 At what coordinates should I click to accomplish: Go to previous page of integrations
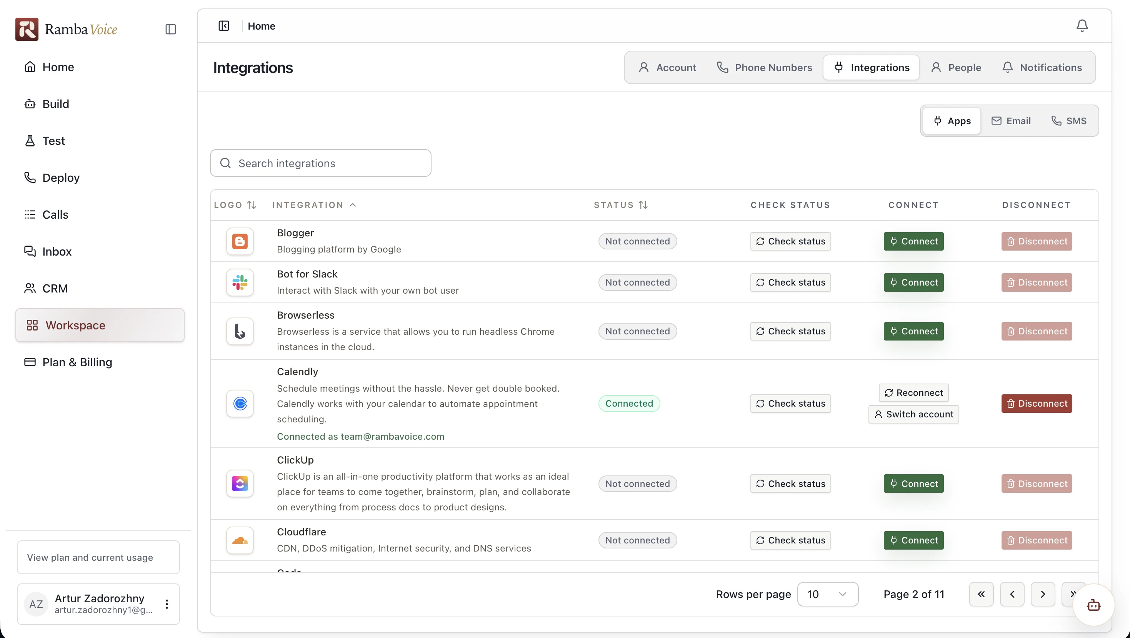pyautogui.click(x=1012, y=594)
